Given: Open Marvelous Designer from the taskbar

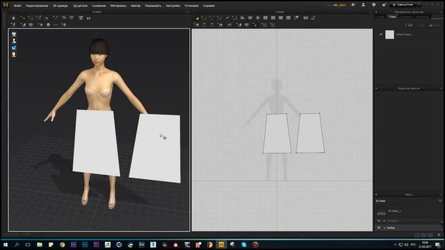Looking at the screenshot, I should coord(221,244).
